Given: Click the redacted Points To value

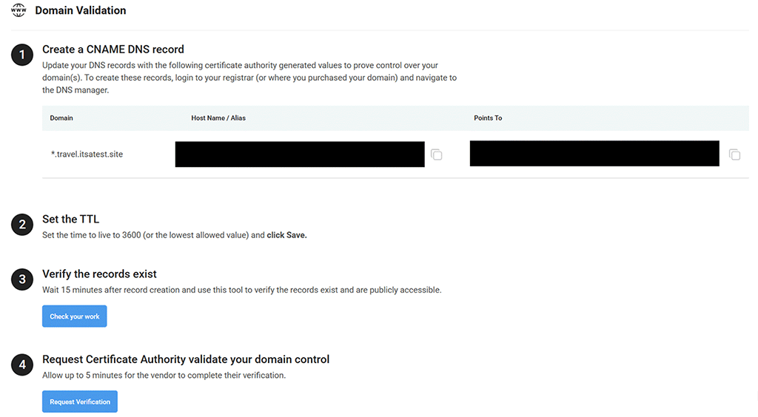Looking at the screenshot, I should (x=594, y=153).
